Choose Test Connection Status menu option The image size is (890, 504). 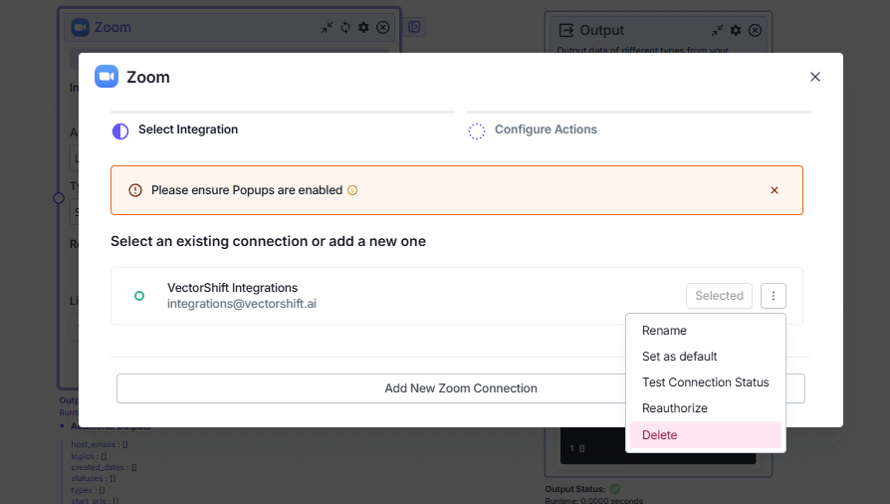click(705, 382)
